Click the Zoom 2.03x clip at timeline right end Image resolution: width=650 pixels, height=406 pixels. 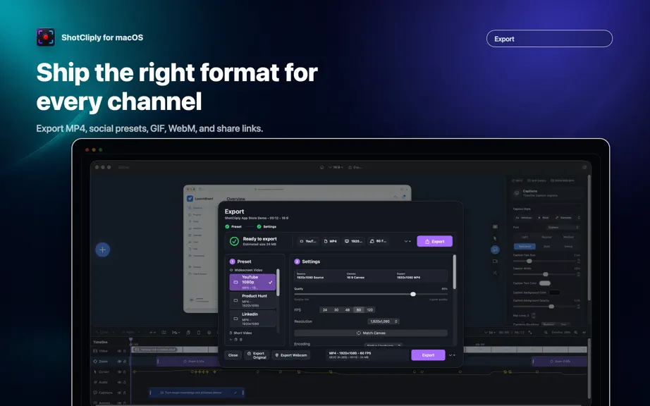(559, 362)
